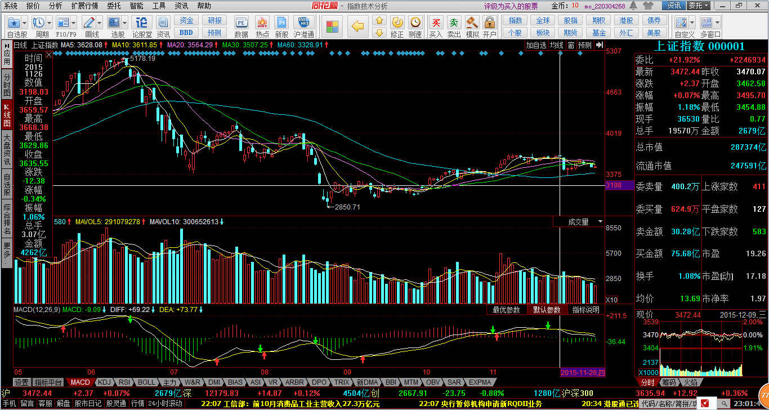Open the 智能 menu
769x410 pixels.
coord(136,6)
